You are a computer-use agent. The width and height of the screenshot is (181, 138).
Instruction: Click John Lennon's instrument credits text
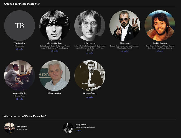pos(90,48)
